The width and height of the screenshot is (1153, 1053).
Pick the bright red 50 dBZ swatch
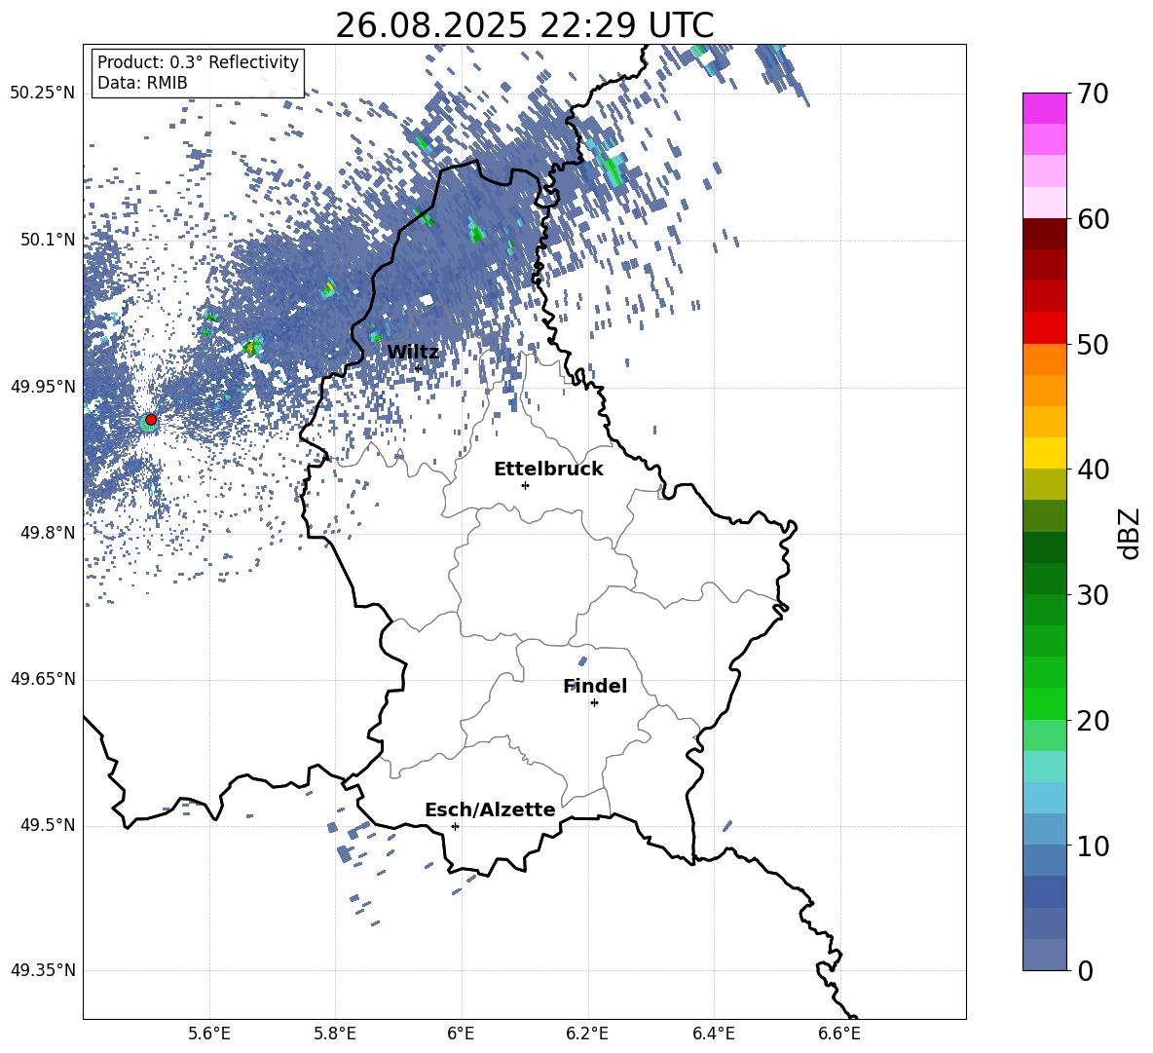click(1045, 328)
